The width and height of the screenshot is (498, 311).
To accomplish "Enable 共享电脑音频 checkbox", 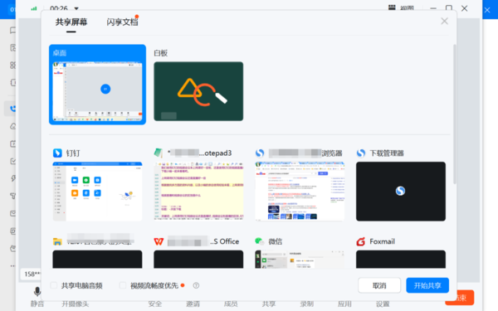I will (54, 285).
